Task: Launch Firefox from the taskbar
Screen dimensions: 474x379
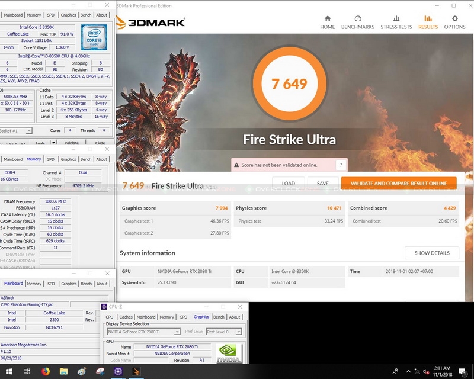Action: click(x=46, y=371)
